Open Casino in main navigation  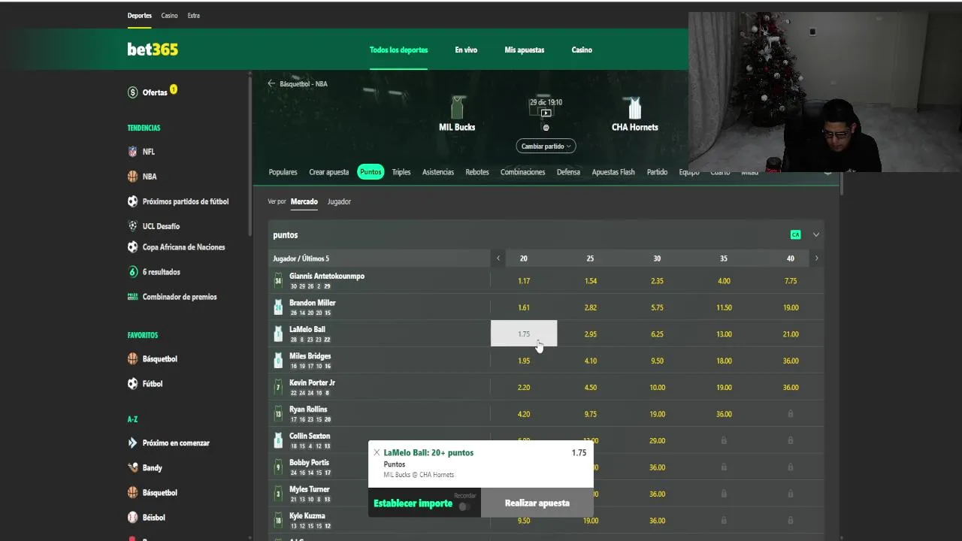coord(582,50)
